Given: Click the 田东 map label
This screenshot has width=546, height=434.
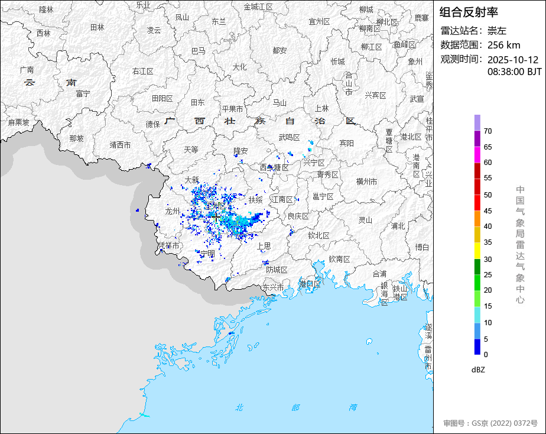Looking at the screenshot, I should coord(198,102).
